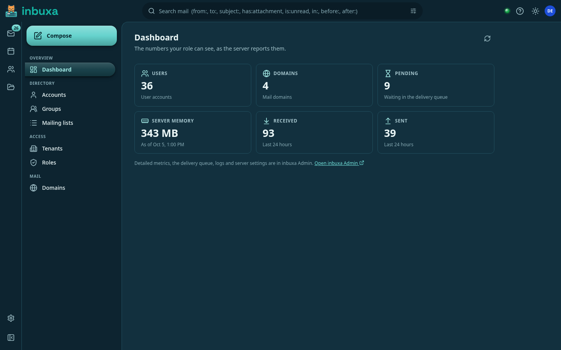
Task: Click the 'As of Oct 5, 1:00 PM' text
Action: tap(162, 144)
